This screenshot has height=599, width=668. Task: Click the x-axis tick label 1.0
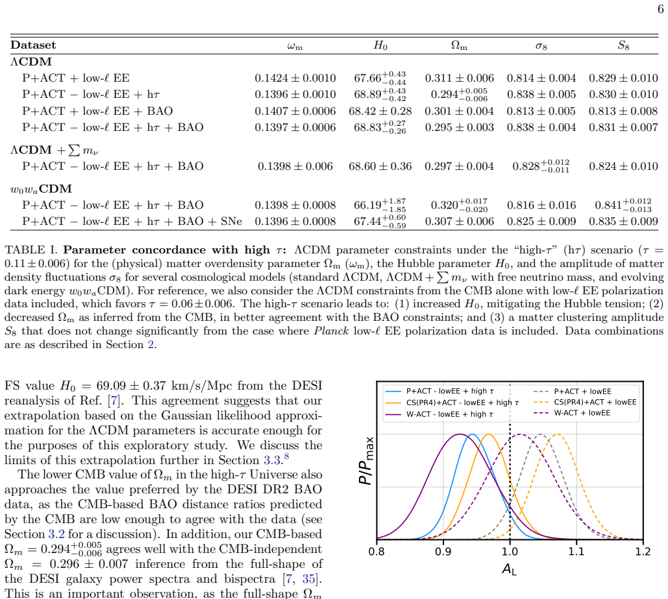click(510, 552)
